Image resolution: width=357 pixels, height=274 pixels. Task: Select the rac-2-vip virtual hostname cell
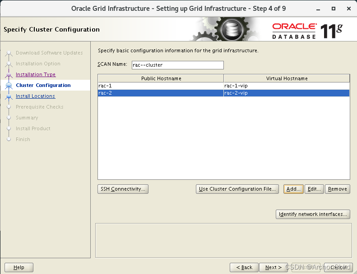287,93
